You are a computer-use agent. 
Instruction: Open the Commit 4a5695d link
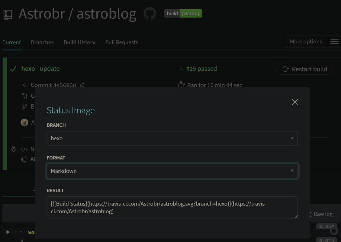pyautogui.click(x=53, y=85)
